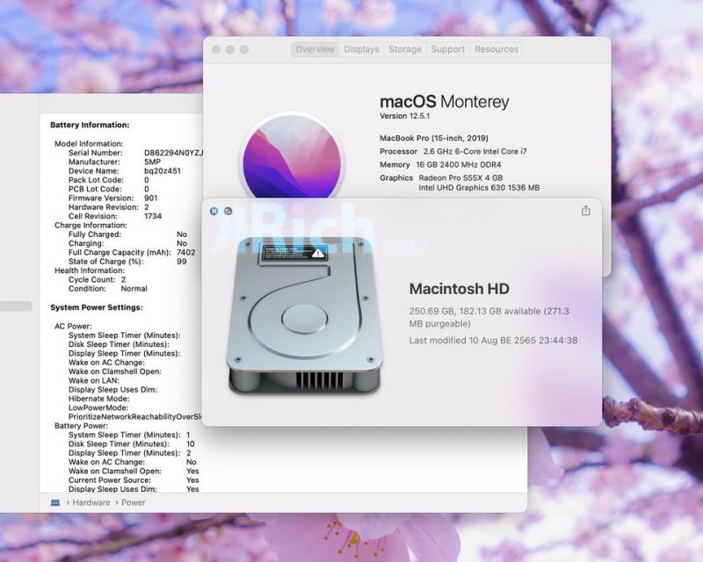Click the "Last modified 10 Aug BE 2565" line
The width and height of the screenshot is (703, 562).
tap(493, 341)
